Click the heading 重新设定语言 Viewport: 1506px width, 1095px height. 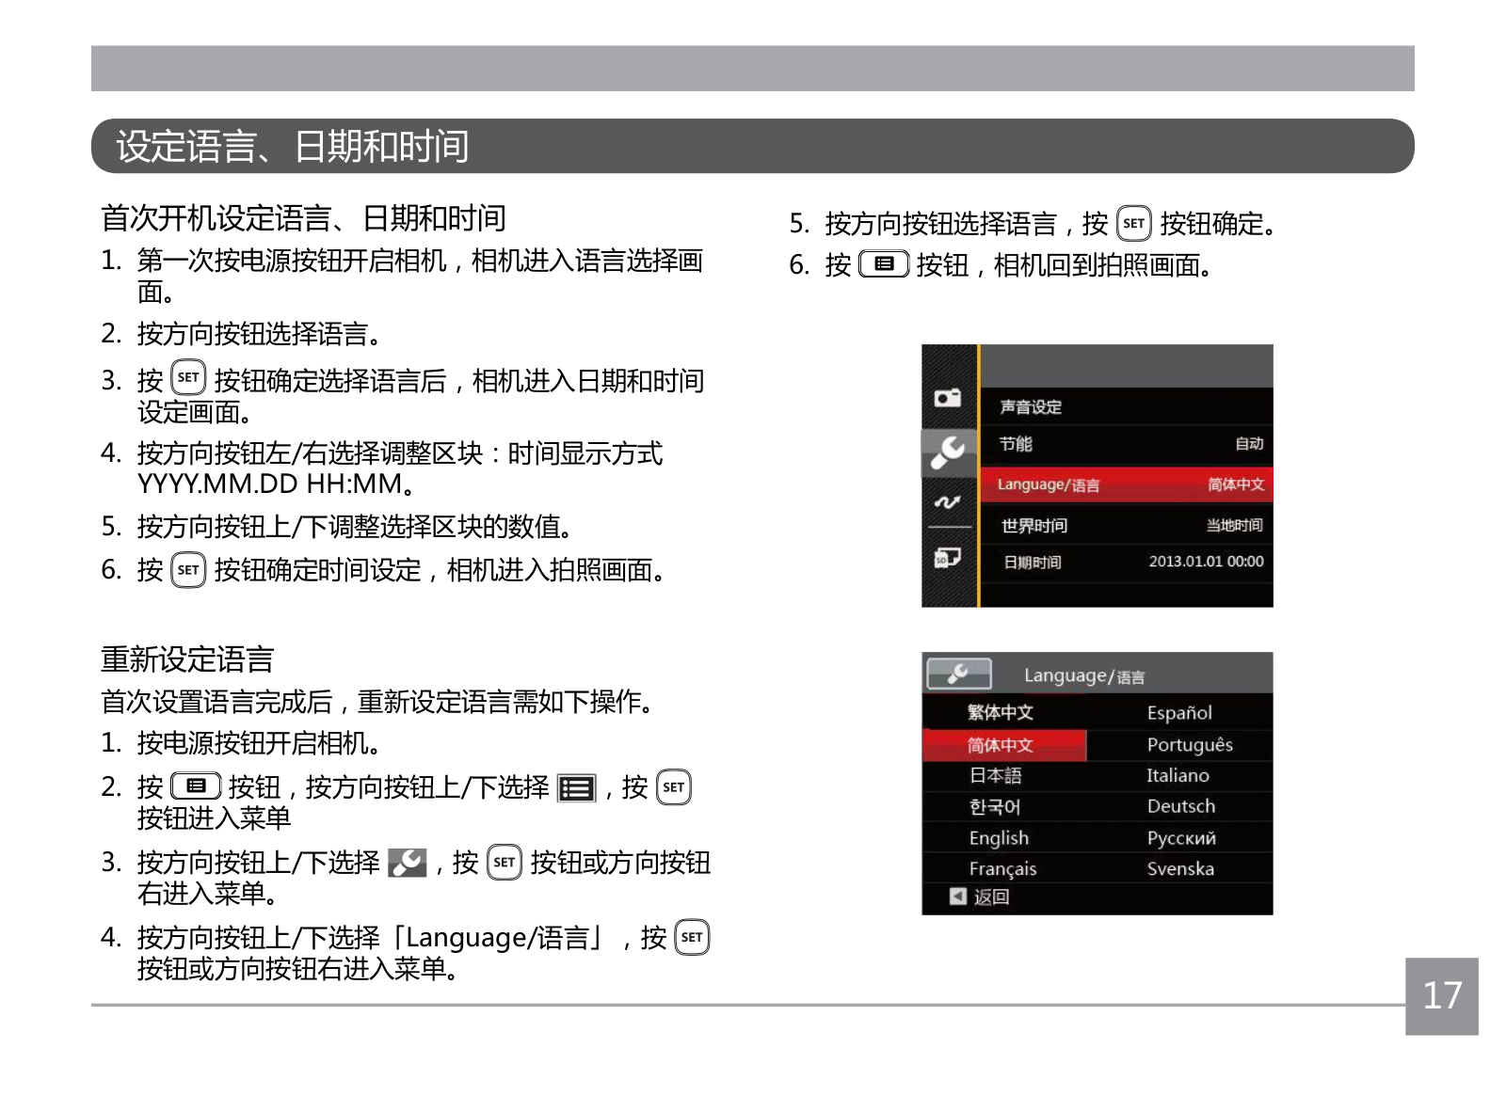tap(187, 659)
